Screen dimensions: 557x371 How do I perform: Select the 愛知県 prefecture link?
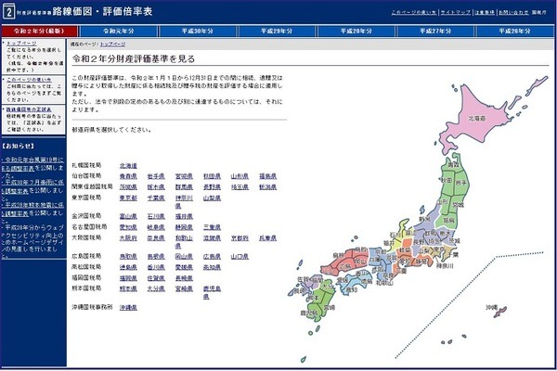(x=128, y=227)
